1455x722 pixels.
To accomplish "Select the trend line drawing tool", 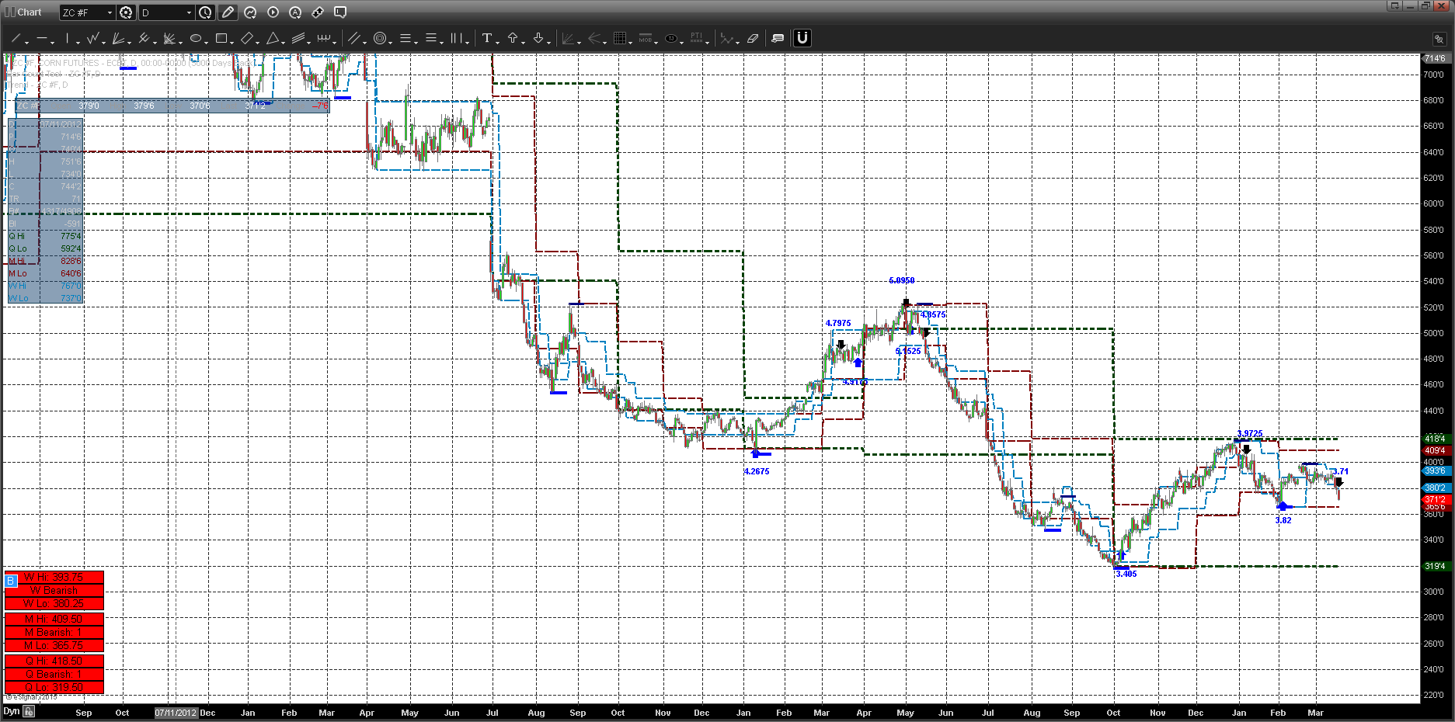I will [15, 38].
